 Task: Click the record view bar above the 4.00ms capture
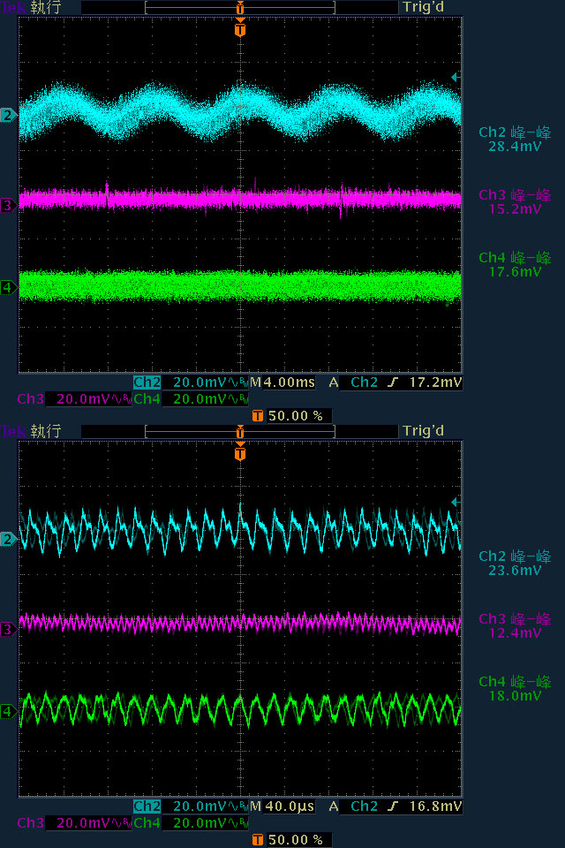[x=240, y=8]
